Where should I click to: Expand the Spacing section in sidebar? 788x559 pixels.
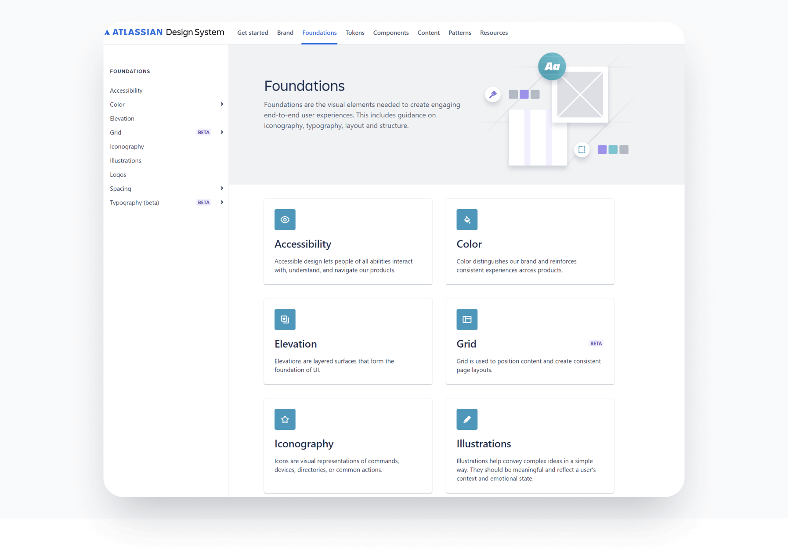(222, 189)
